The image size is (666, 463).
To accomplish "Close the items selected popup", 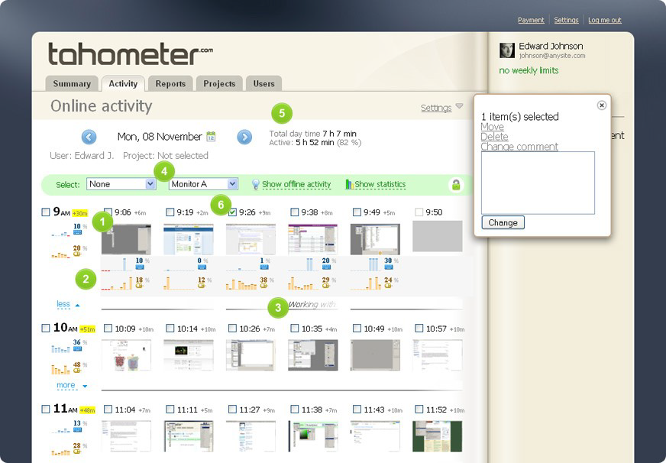I will pyautogui.click(x=601, y=105).
